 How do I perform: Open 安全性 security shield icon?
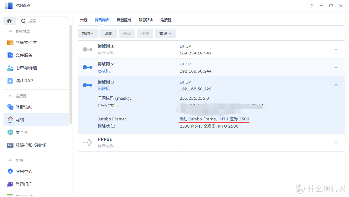pos(10,133)
